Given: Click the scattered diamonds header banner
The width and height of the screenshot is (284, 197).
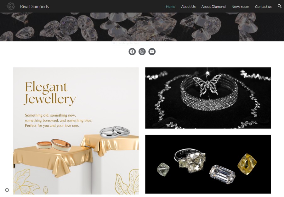Looking at the screenshot, I should click(142, 27).
